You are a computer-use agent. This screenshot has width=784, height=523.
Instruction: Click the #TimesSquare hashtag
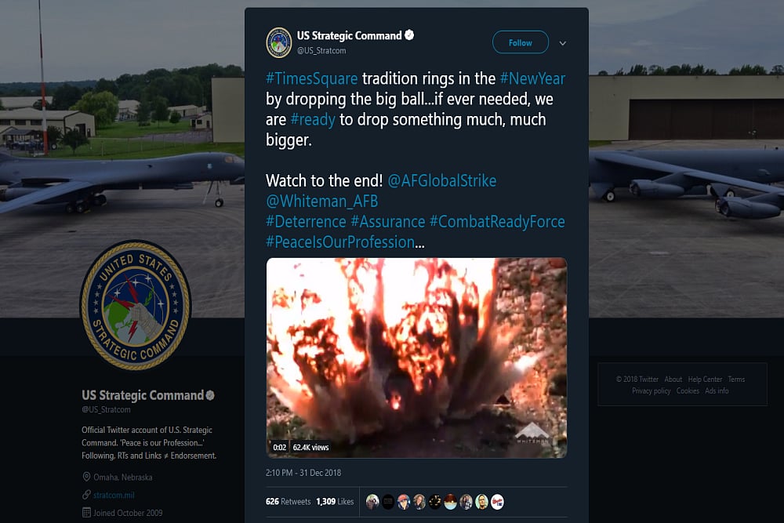pyautogui.click(x=312, y=78)
